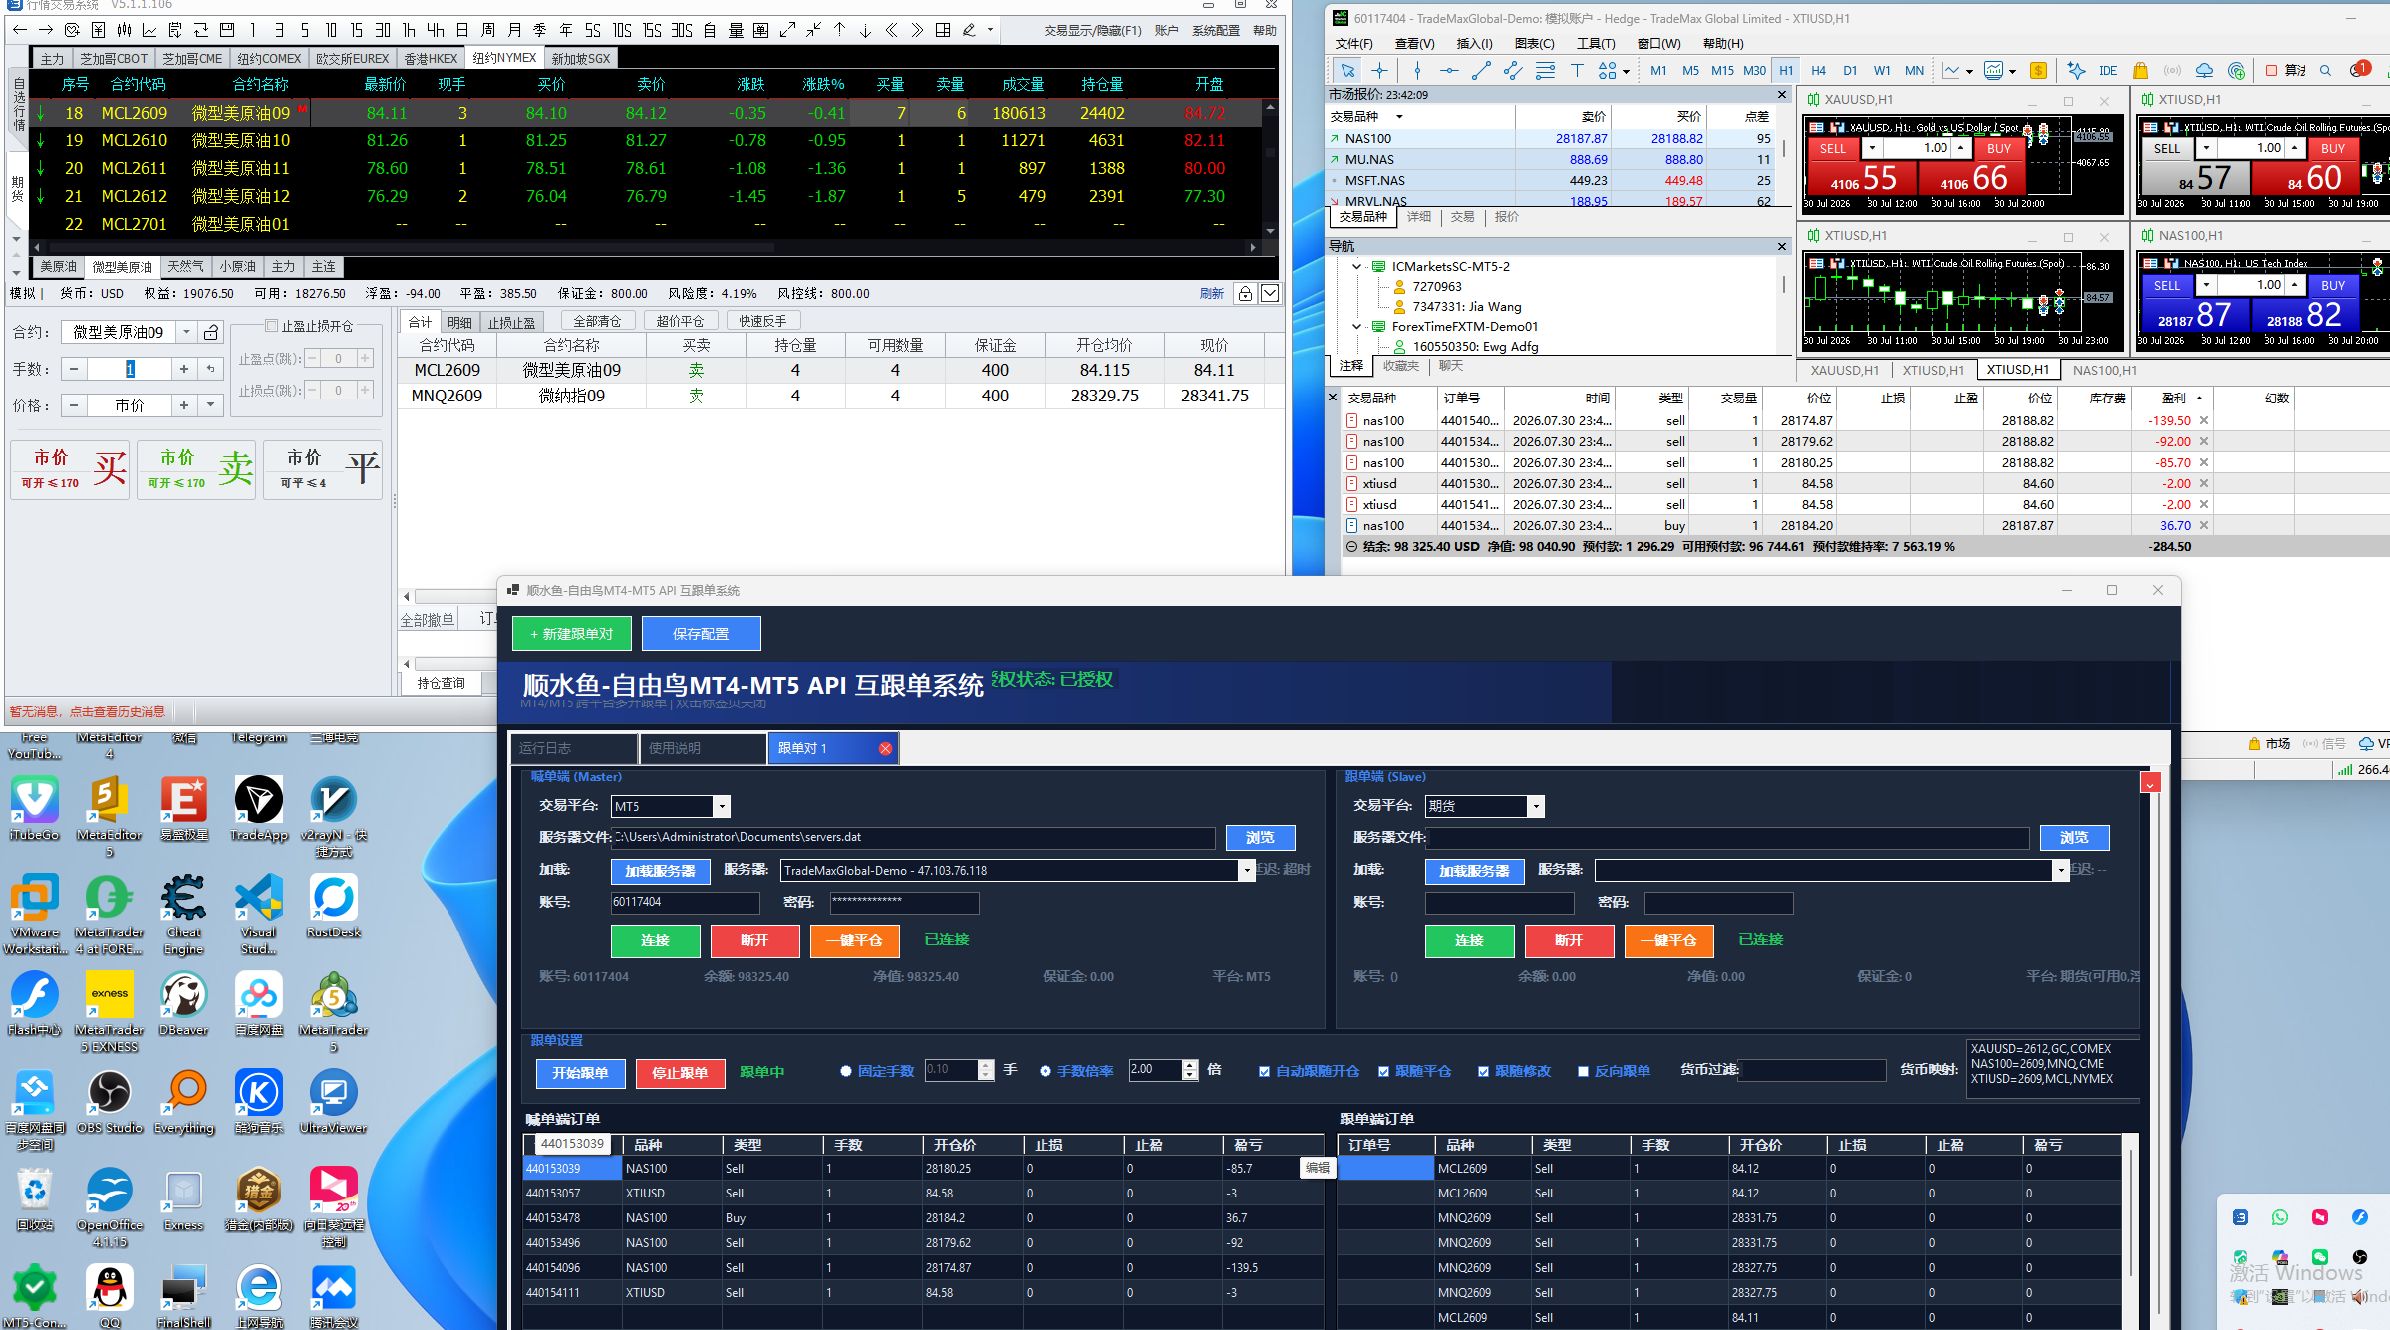Pick the horizontal line drawing tool

tap(1449, 70)
